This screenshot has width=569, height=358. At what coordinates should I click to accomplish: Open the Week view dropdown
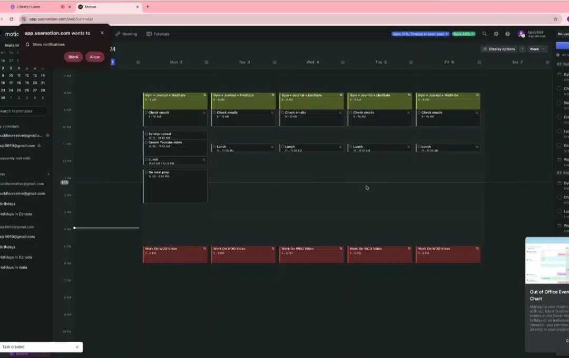pyautogui.click(x=537, y=49)
